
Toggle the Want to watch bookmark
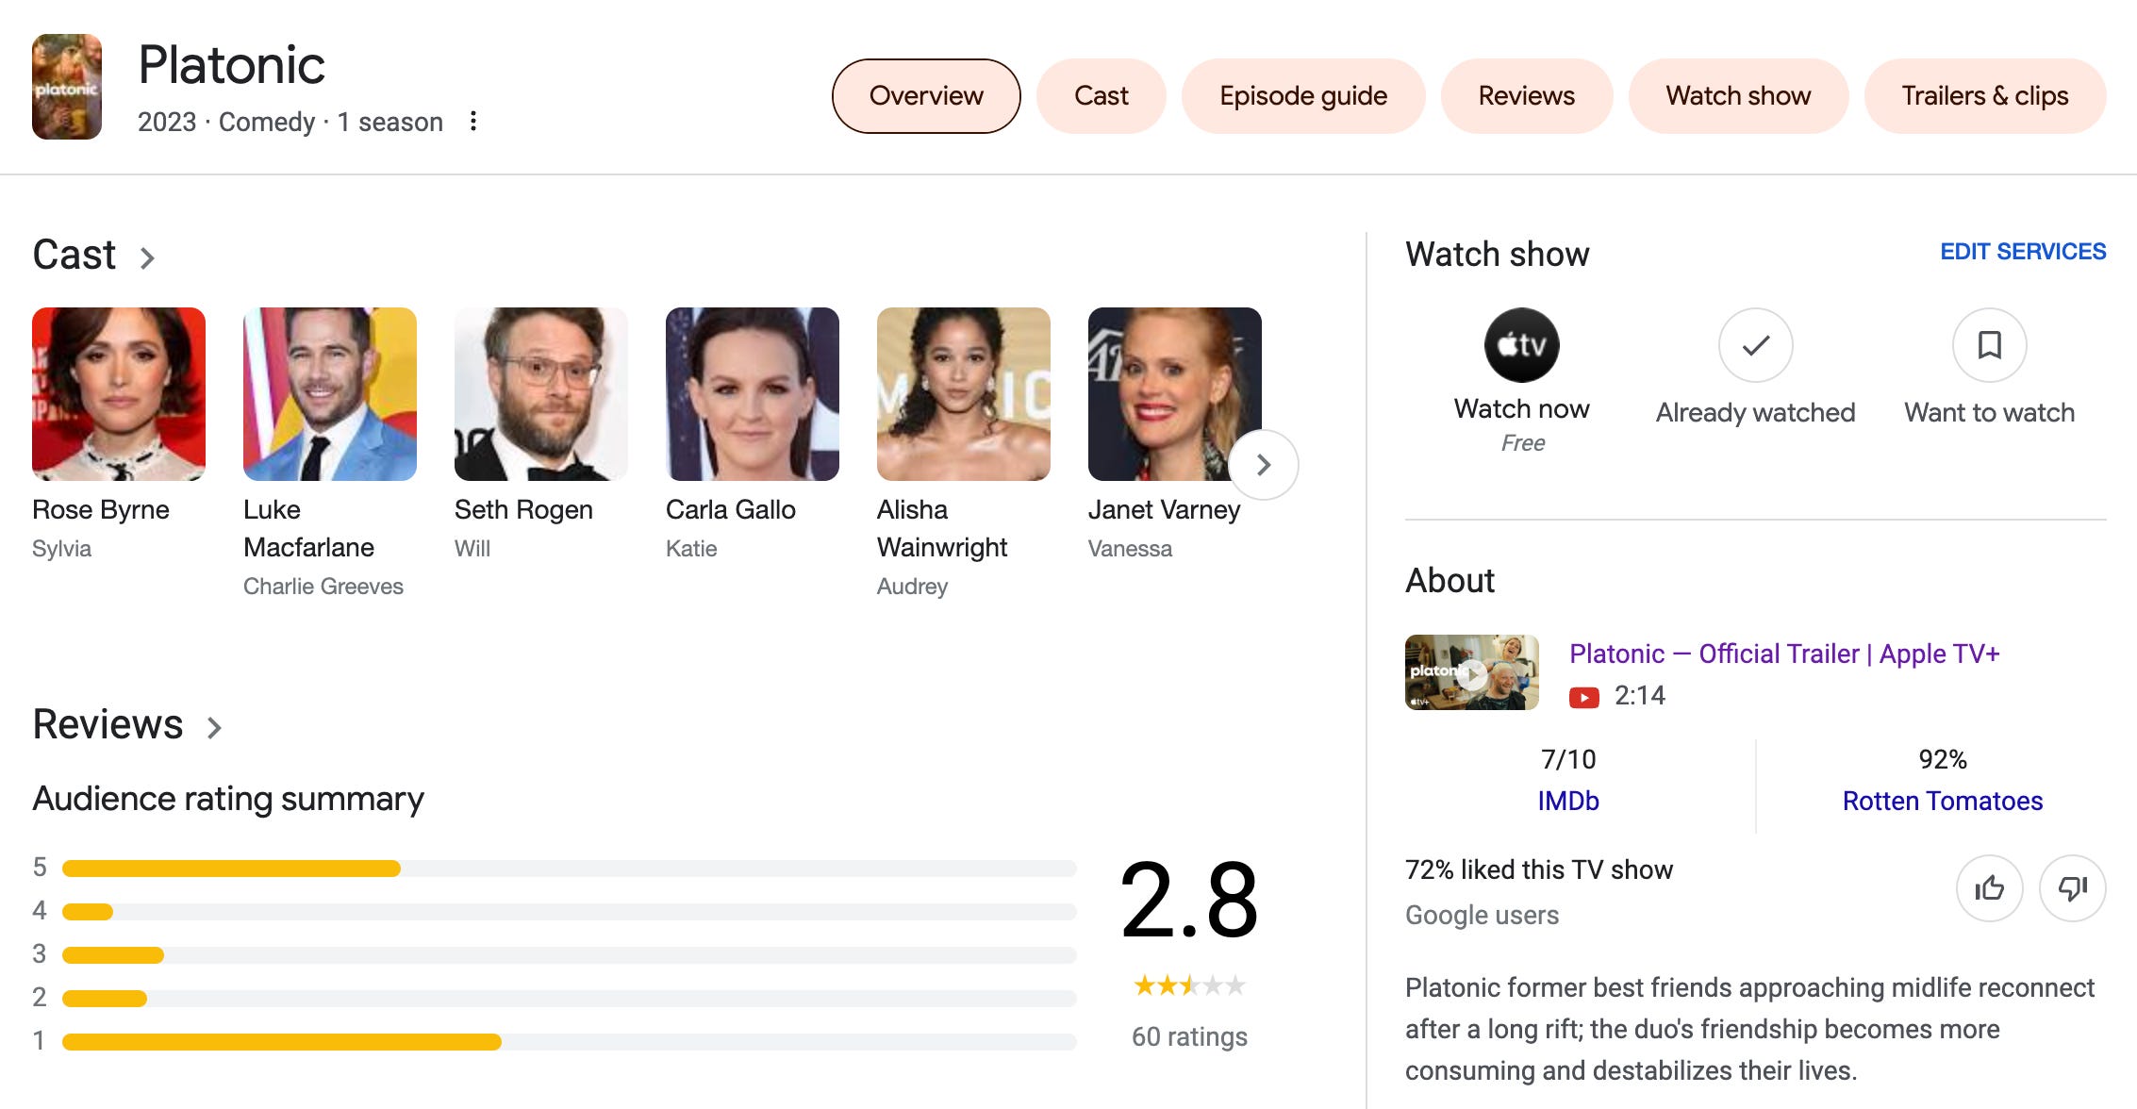(1989, 345)
